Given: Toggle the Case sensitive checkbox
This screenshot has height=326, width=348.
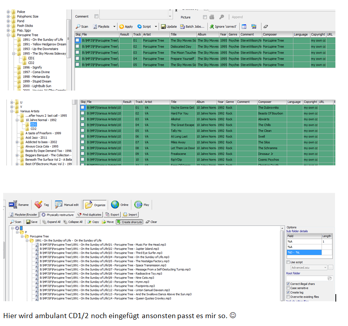Looking at the screenshot, I should click(288, 288).
